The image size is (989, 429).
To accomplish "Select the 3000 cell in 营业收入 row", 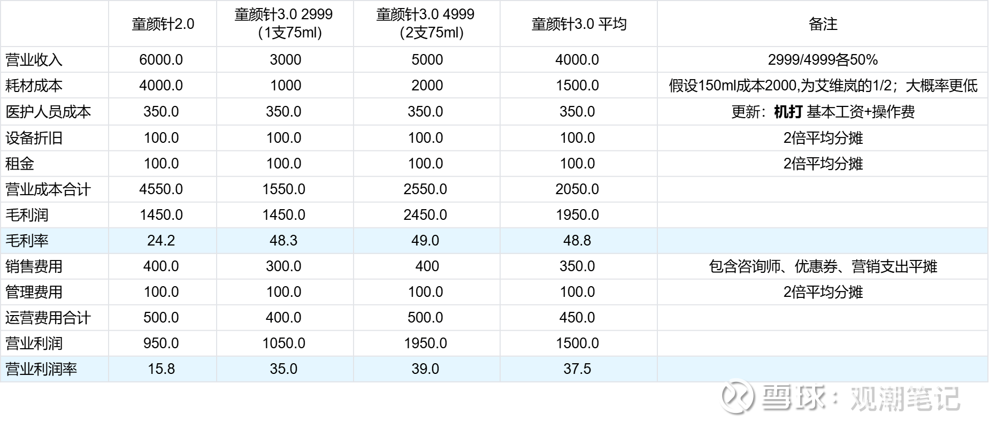I will pos(285,60).
